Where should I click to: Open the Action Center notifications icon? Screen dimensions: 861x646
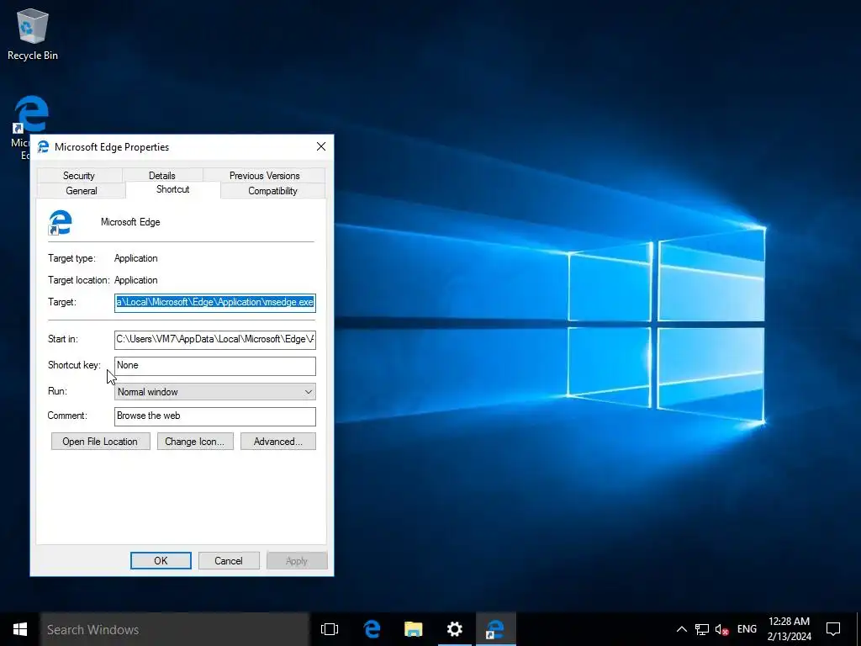tap(833, 629)
